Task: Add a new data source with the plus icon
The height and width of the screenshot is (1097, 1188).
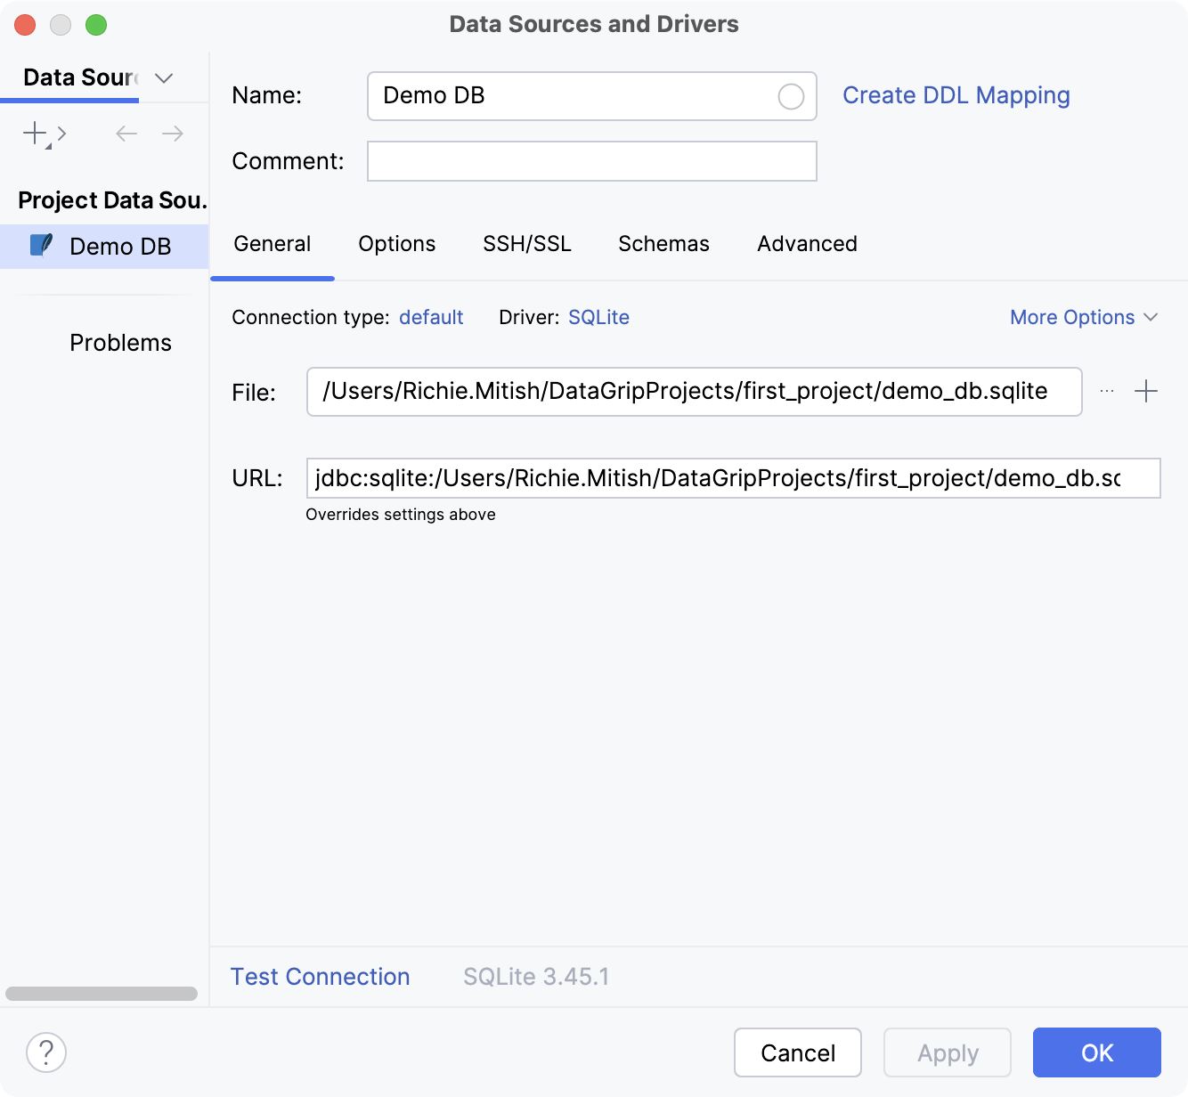Action: 33,134
